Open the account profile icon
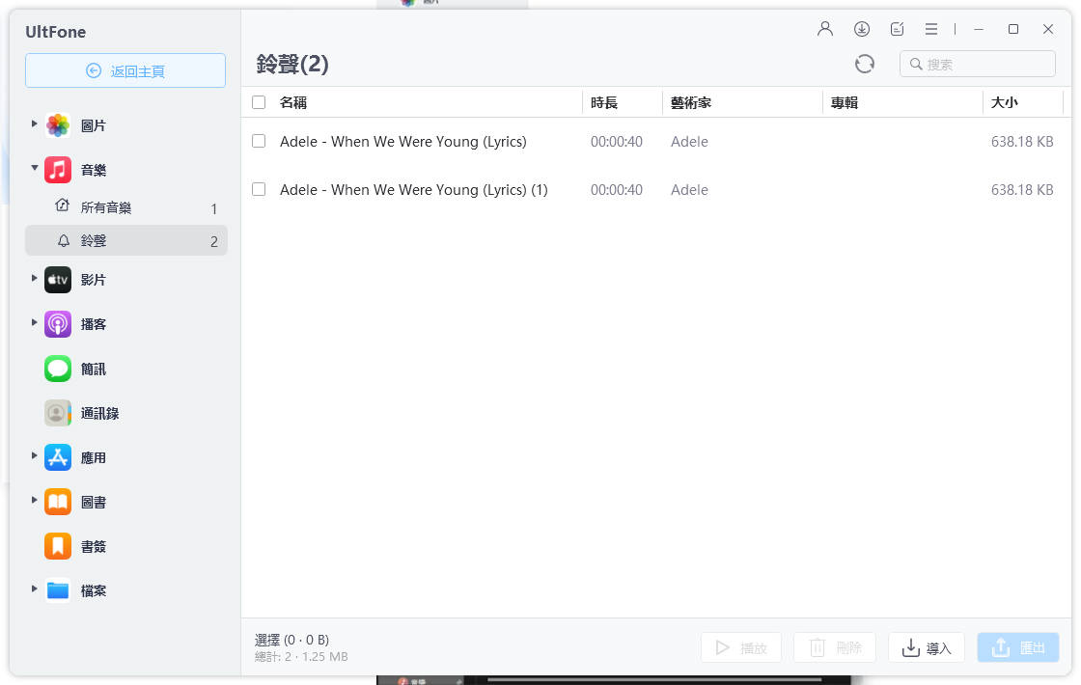The height and width of the screenshot is (685, 1081). [x=824, y=29]
